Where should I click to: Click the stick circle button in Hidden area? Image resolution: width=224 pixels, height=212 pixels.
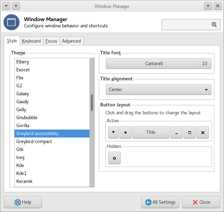pyautogui.click(x=114, y=158)
